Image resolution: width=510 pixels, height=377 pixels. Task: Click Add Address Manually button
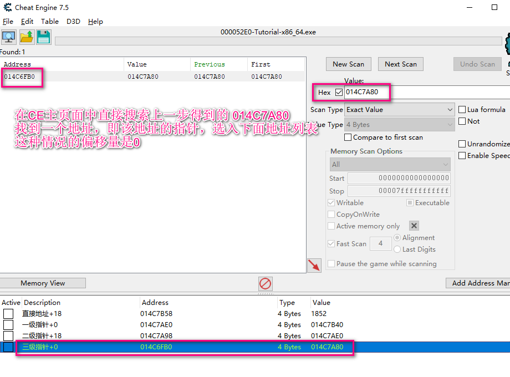click(478, 283)
